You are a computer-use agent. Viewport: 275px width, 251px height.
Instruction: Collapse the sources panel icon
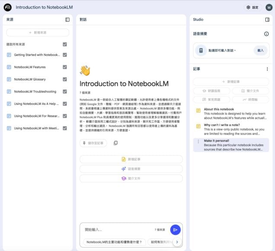(x=67, y=19)
